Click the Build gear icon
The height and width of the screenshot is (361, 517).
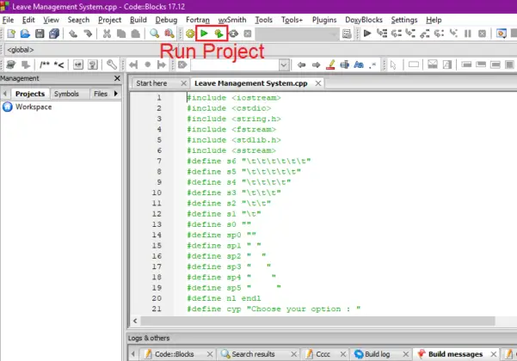click(190, 34)
